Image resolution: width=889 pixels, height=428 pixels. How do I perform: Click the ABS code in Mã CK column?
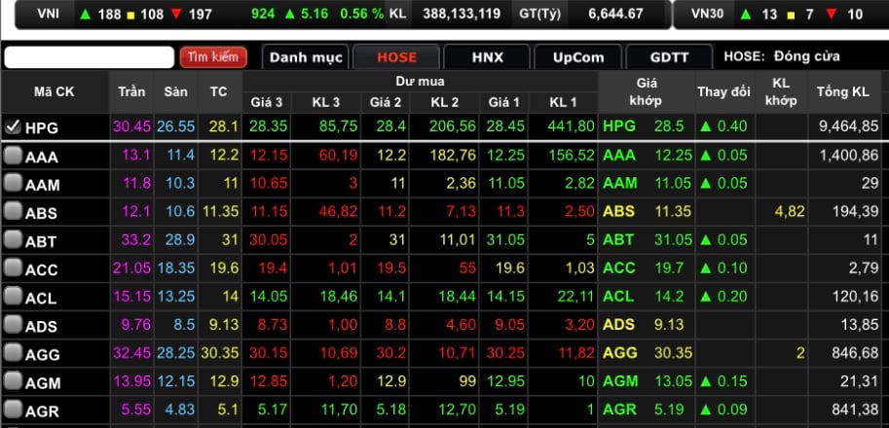pyautogui.click(x=42, y=213)
